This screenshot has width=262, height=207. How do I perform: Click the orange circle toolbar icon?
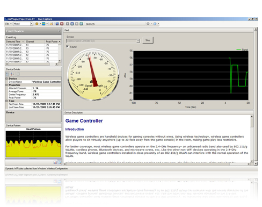pos(37,24)
